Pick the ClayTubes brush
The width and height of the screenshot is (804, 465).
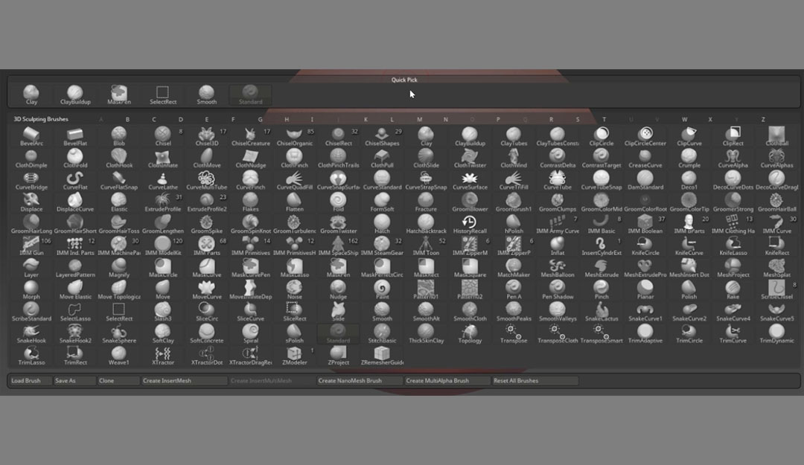tap(513, 137)
